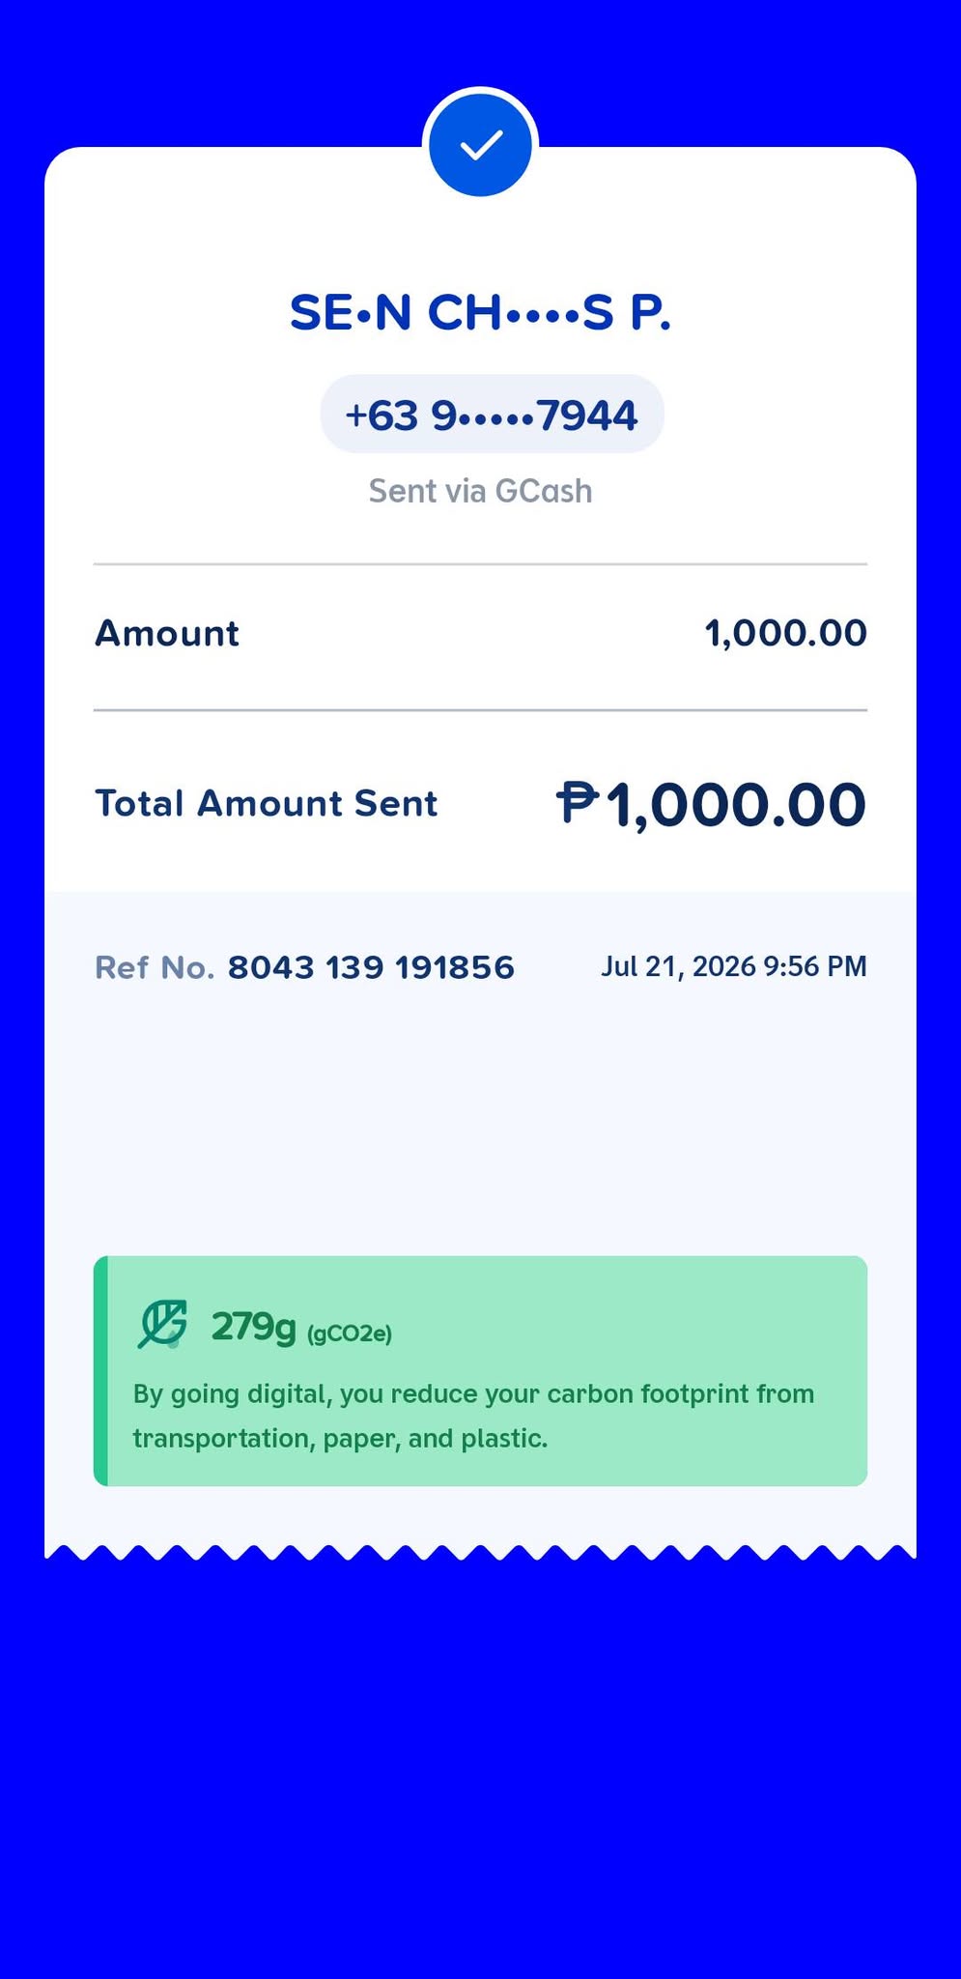The height and width of the screenshot is (1979, 961).
Task: Click the 'By going digital' description text
Action: 473,1417
